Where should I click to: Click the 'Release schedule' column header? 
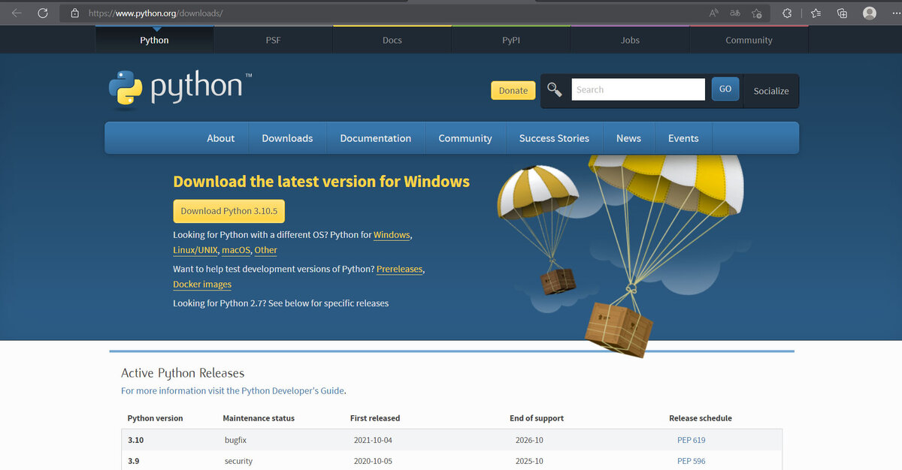coord(701,418)
